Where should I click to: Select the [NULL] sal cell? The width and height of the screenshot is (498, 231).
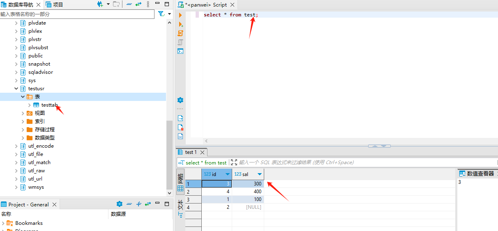click(248, 207)
